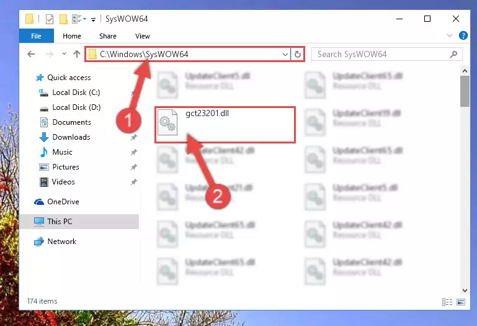Select the gct23201.dll file name
The width and height of the screenshot is (477, 326).
(207, 114)
